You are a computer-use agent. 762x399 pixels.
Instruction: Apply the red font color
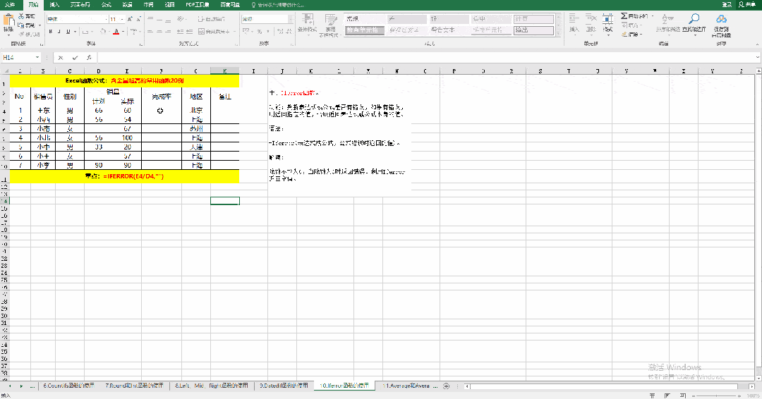[116, 32]
